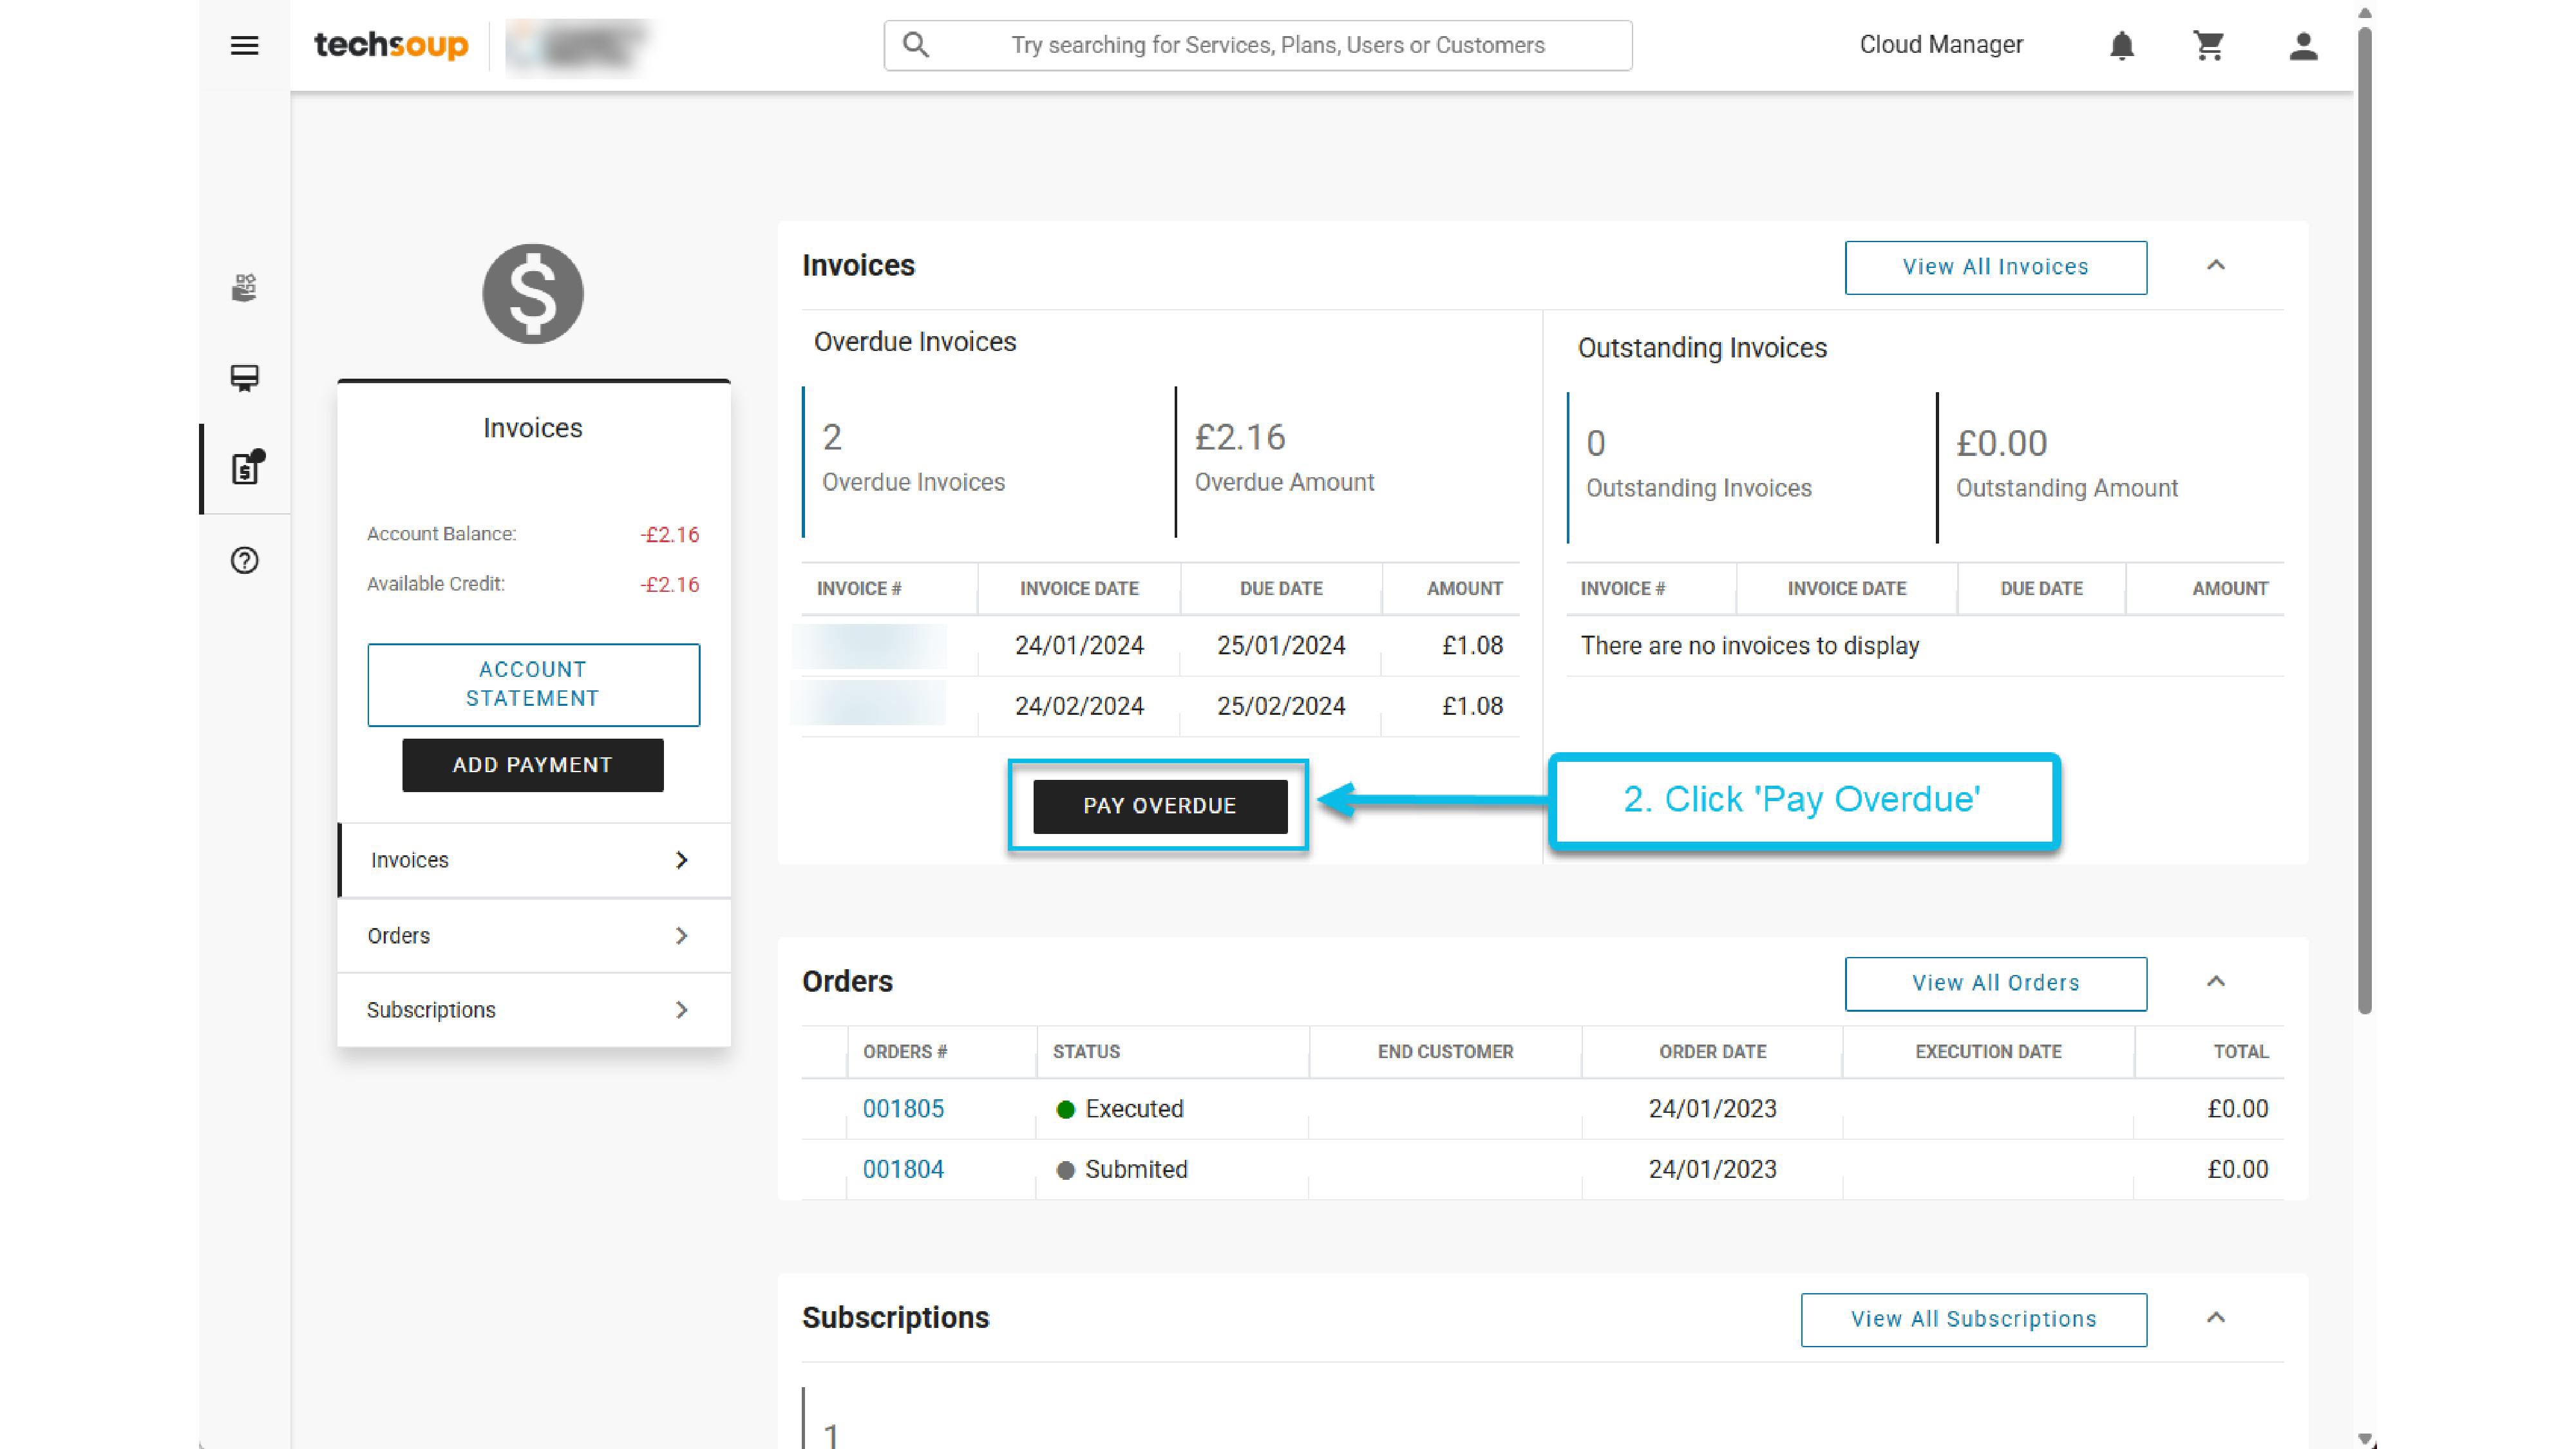The width and height of the screenshot is (2576, 1449).
Task: Open order 001805
Action: 903,1109
